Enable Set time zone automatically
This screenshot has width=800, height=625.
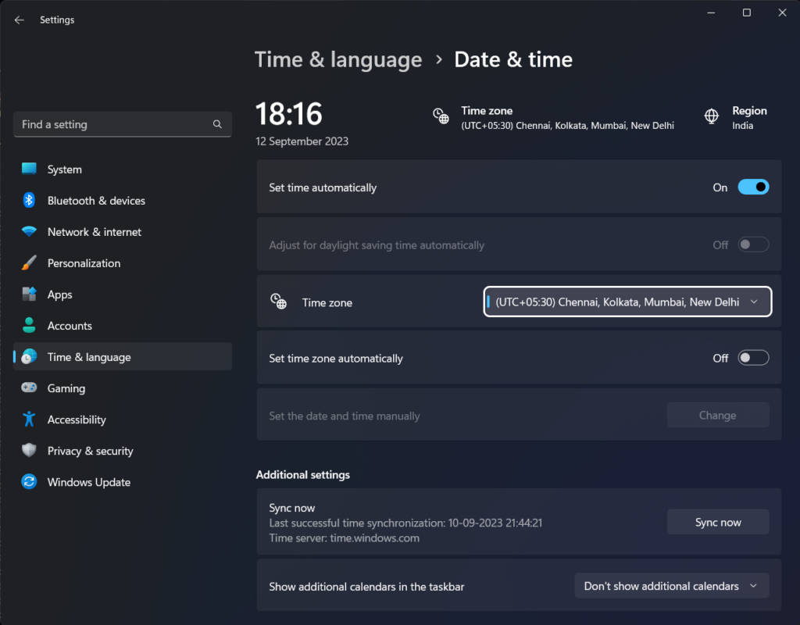coord(752,357)
